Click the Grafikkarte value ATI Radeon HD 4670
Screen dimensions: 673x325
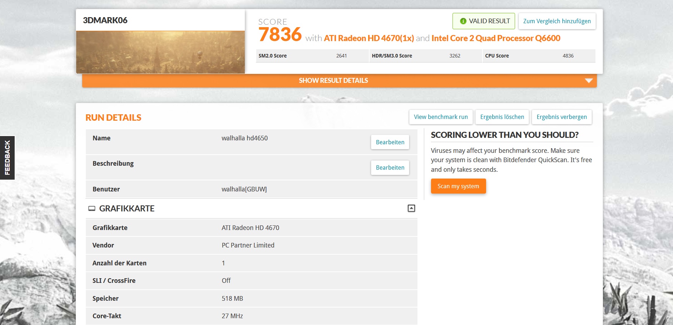[x=250, y=228]
